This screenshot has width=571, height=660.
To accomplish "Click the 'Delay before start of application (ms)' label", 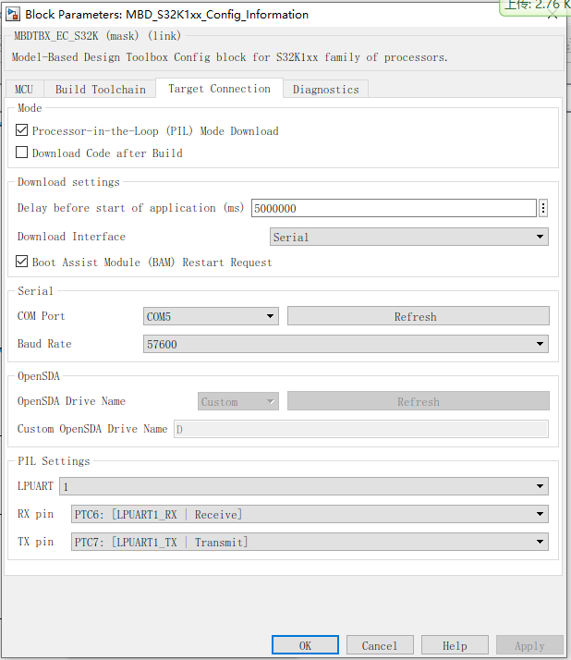I will pyautogui.click(x=130, y=208).
